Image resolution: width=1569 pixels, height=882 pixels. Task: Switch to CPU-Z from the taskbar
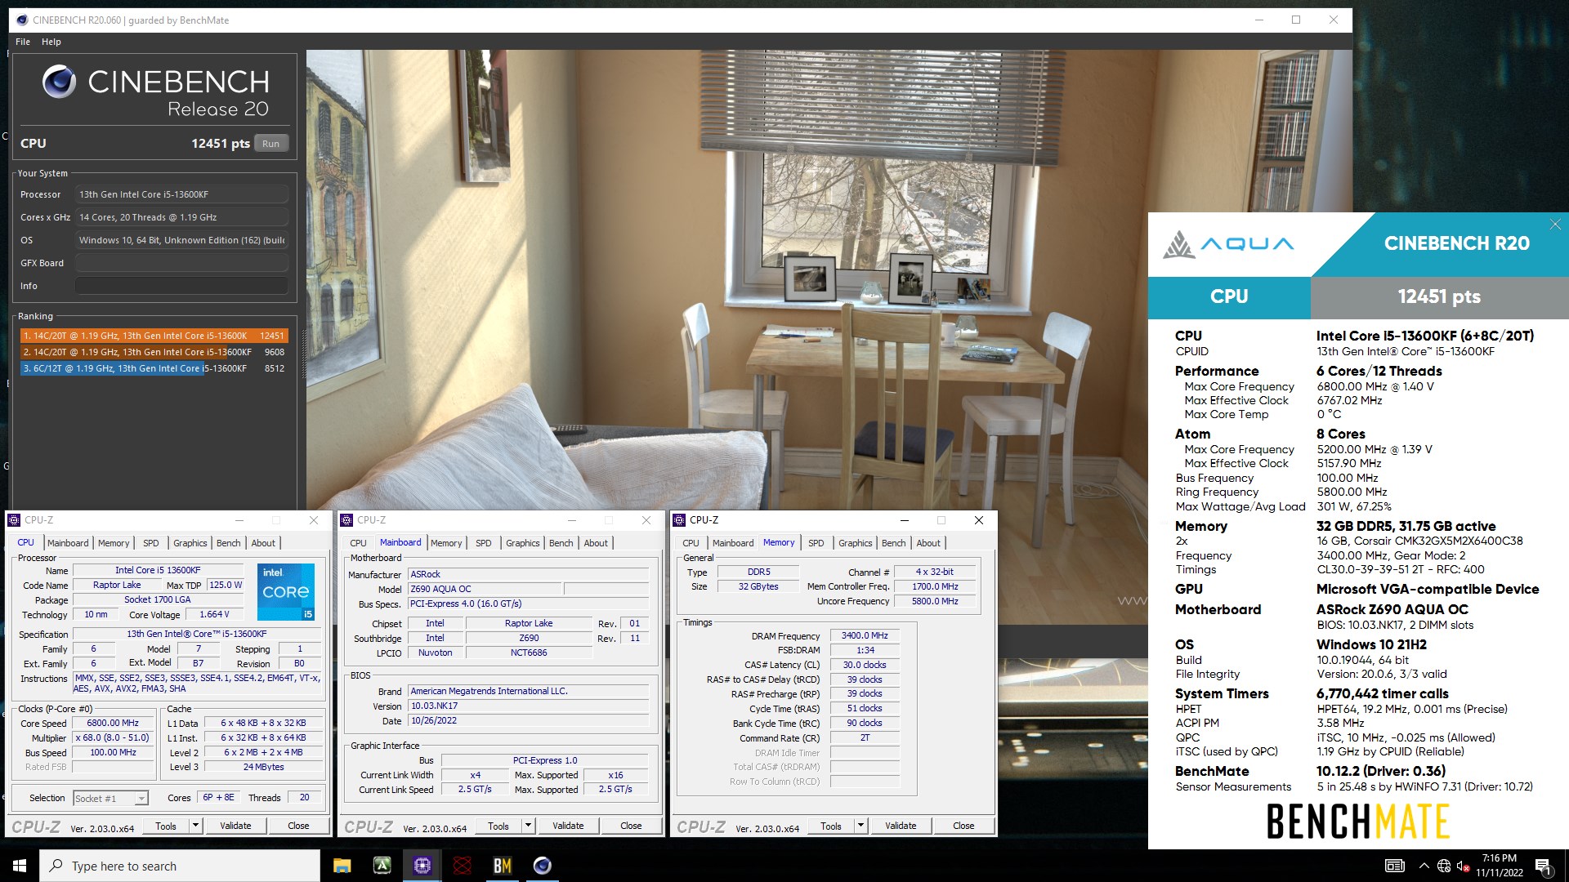[422, 866]
